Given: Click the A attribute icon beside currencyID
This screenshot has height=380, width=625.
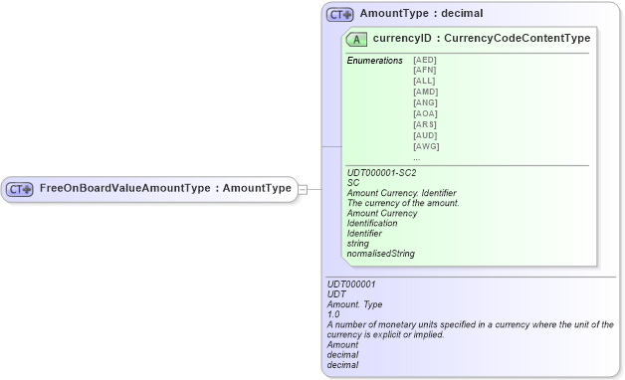Looking at the screenshot, I should click(x=356, y=40).
